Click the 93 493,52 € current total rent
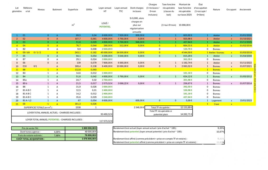Image resolution: width=268 pixels, height=170 pixels. click(106, 114)
